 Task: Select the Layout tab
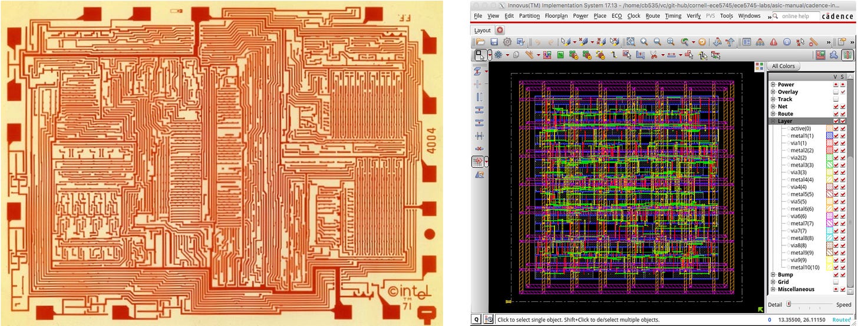tap(483, 30)
